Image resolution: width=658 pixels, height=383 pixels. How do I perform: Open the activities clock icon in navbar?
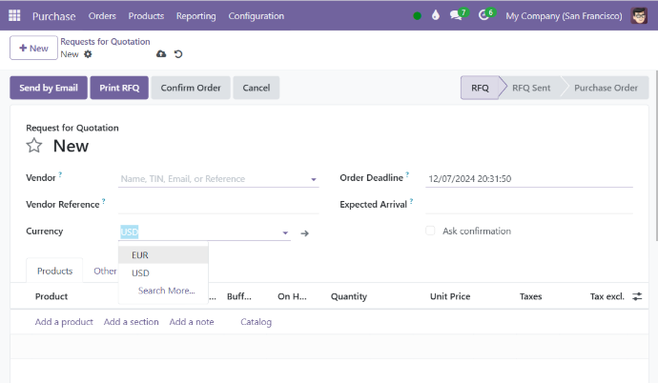click(x=484, y=15)
